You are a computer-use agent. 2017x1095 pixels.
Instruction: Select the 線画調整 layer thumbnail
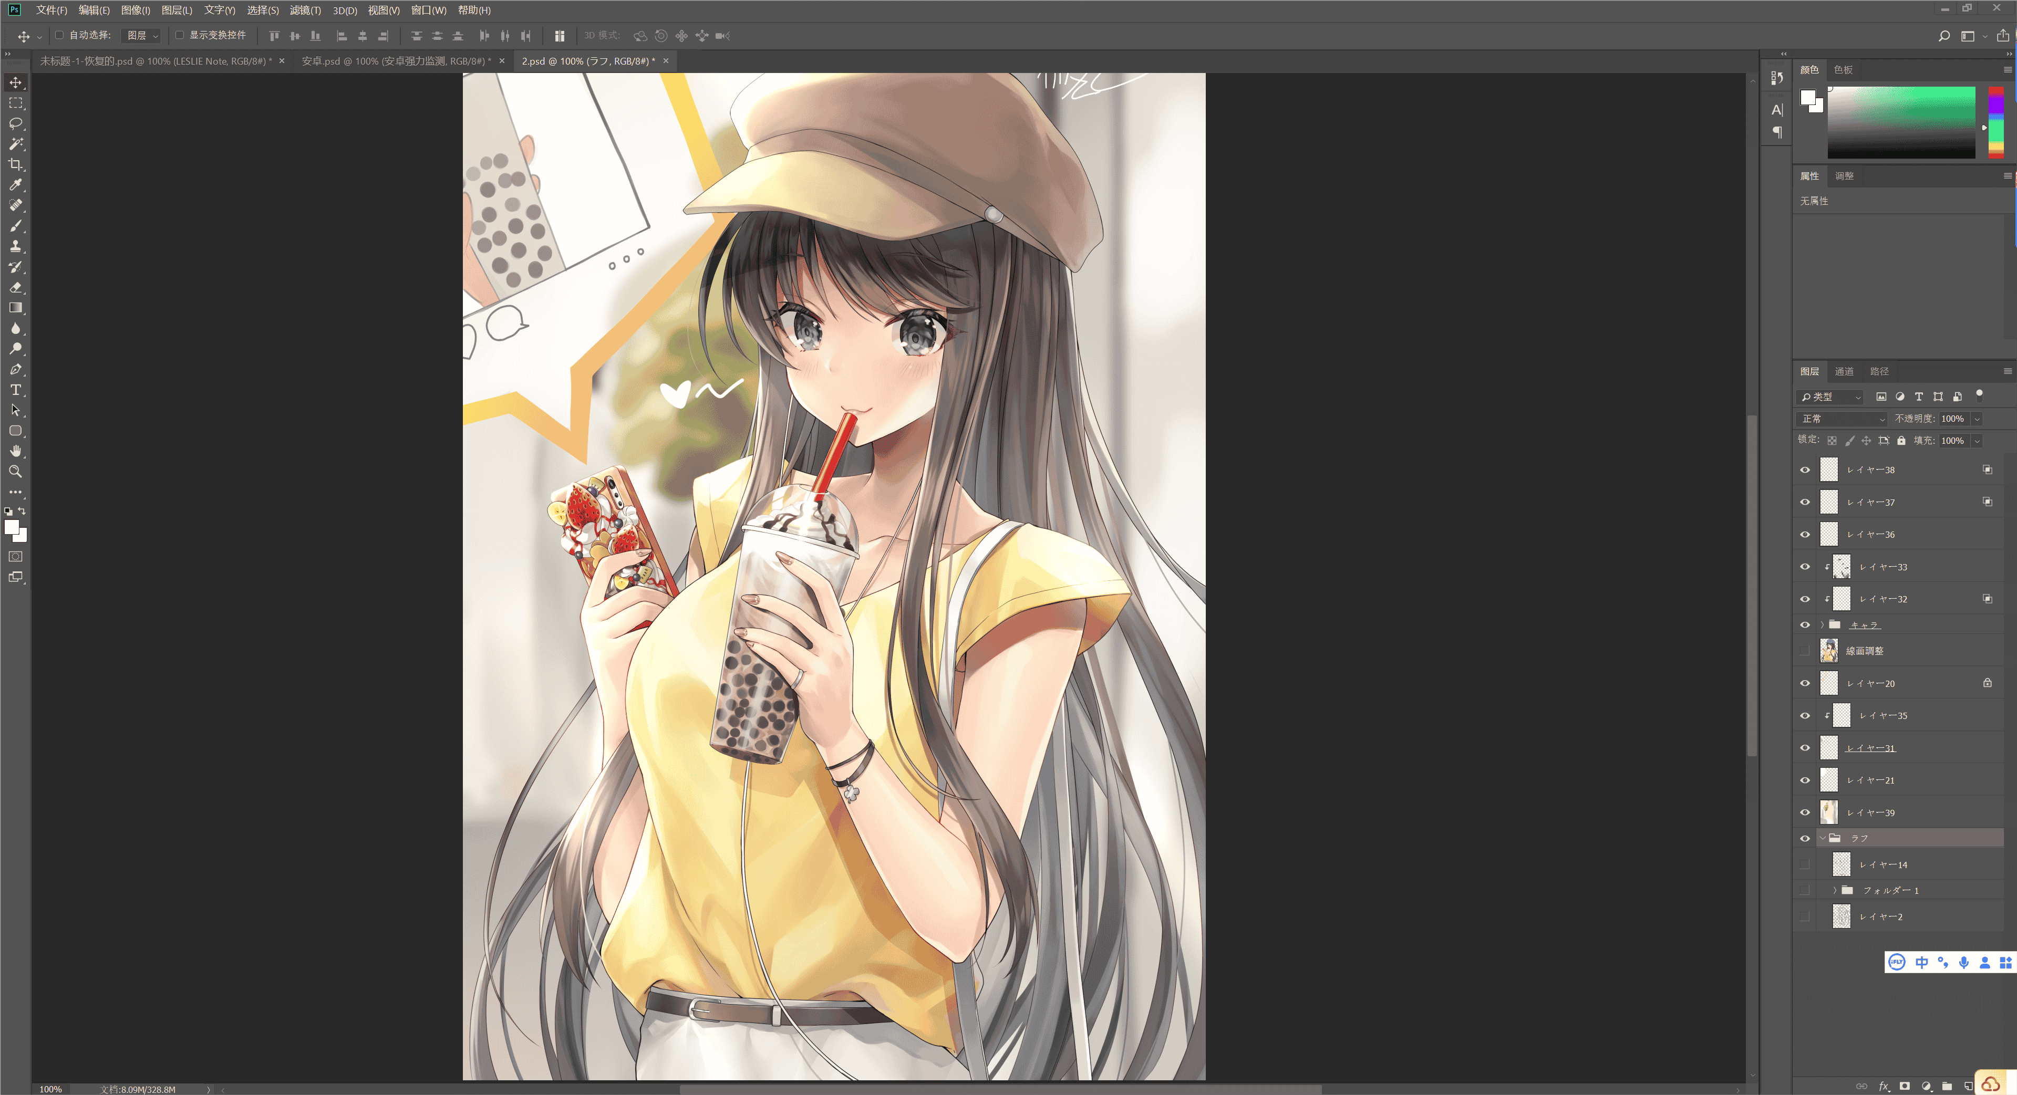point(1828,651)
